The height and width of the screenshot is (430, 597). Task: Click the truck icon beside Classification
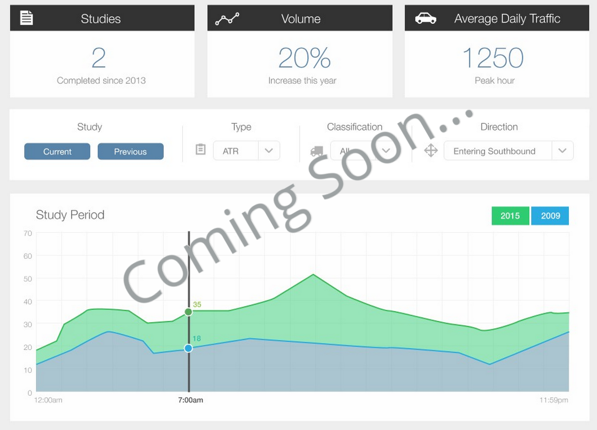[316, 151]
